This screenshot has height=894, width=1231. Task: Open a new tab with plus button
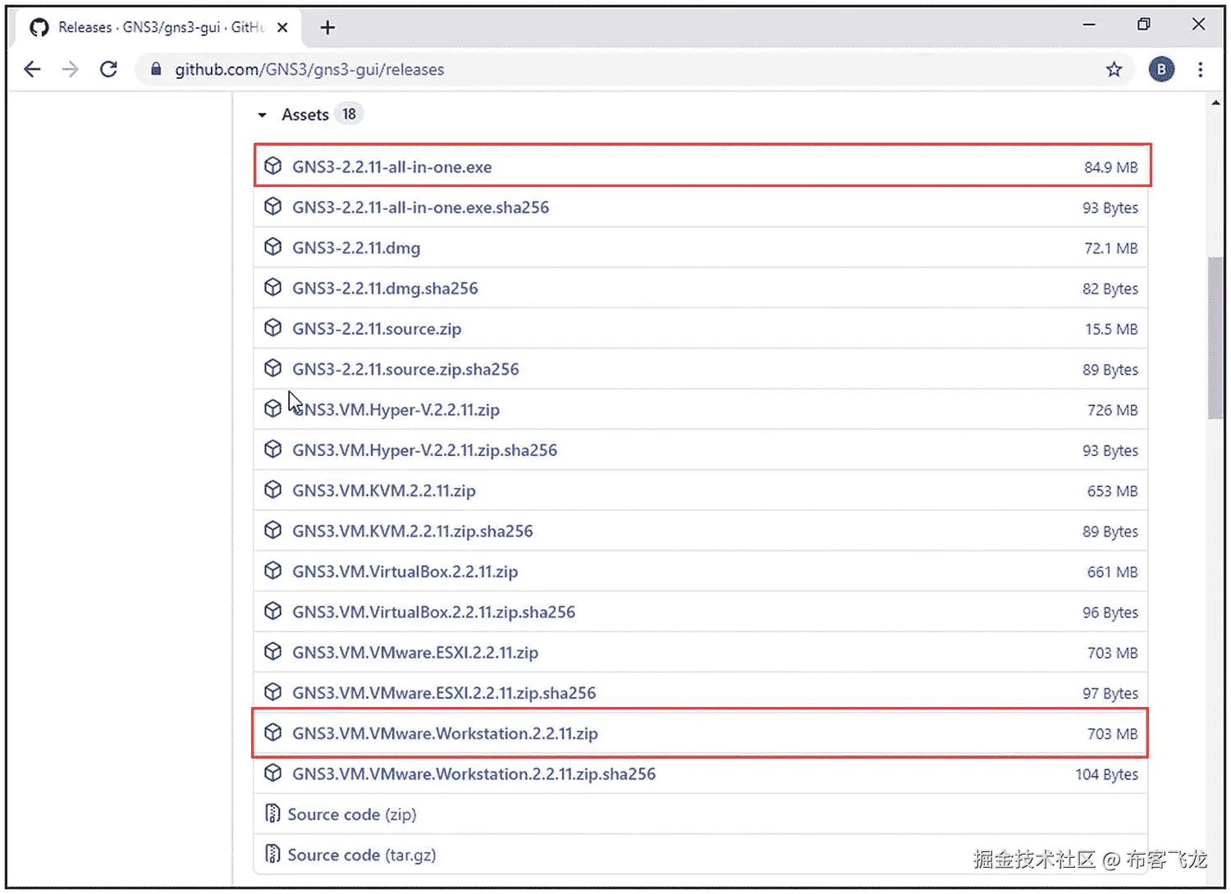pyautogui.click(x=327, y=28)
